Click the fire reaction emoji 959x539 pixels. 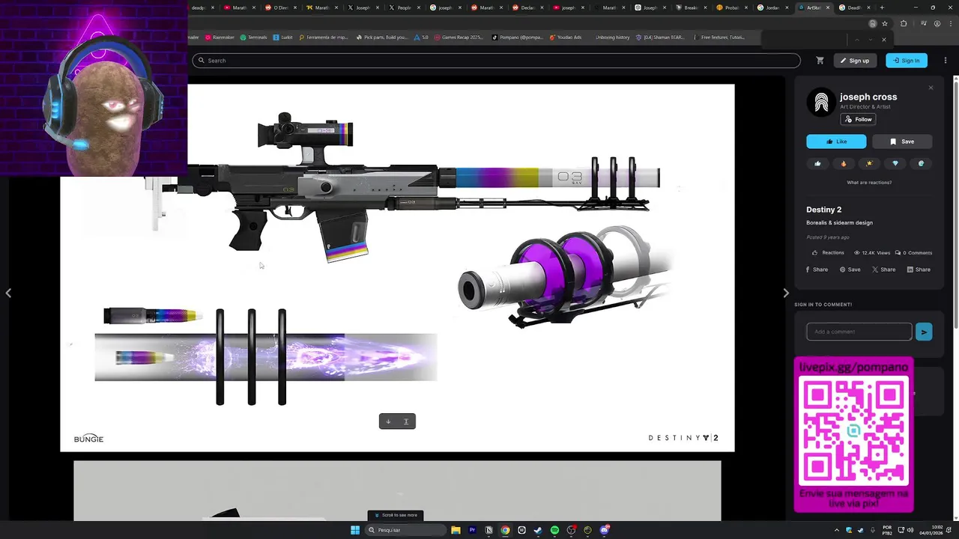tap(844, 163)
